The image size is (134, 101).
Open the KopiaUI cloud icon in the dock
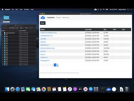109,89
